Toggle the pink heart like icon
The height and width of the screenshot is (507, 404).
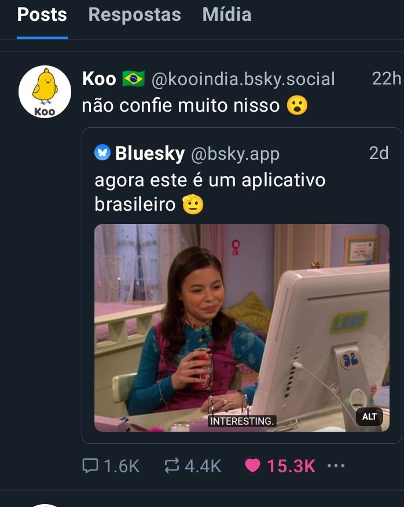(252, 465)
